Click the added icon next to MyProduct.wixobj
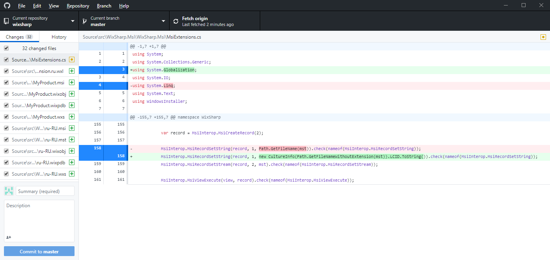The image size is (550, 260). pos(72,94)
